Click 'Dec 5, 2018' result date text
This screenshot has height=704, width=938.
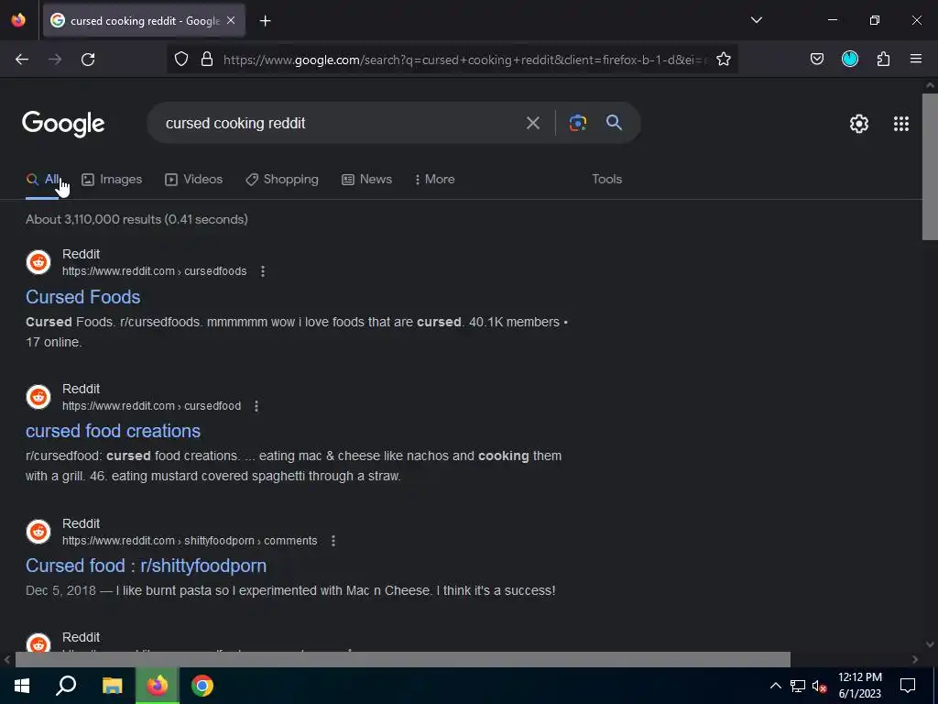tap(60, 591)
